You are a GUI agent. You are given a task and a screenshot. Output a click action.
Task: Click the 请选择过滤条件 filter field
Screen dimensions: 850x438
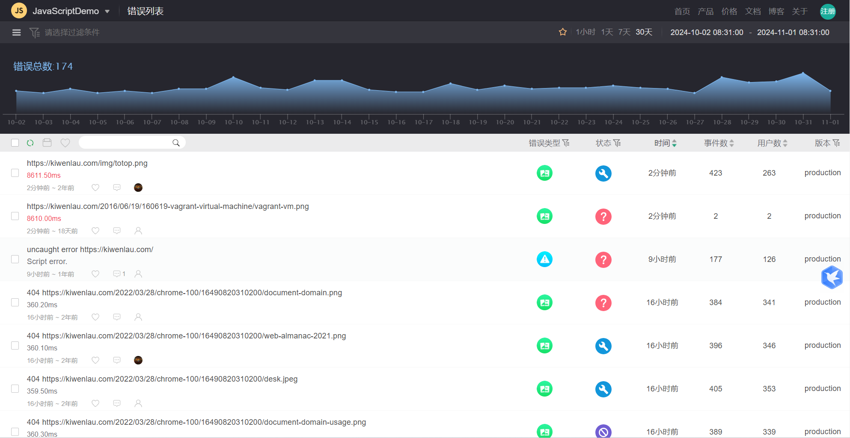point(72,32)
